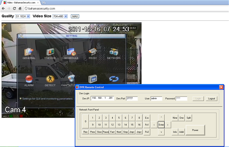The width and height of the screenshot is (229, 147).
Task: Click front panel channel button 4
Action: tap(112, 118)
